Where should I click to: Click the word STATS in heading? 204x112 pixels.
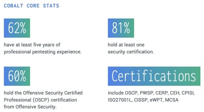pyautogui.click(x=51, y=6)
